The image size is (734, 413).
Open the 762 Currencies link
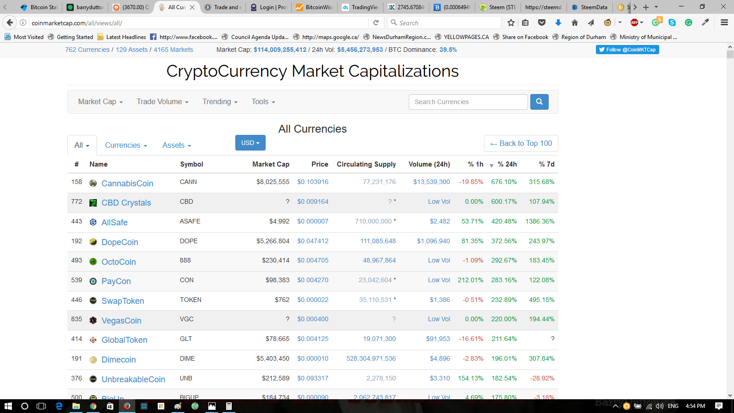(x=87, y=50)
